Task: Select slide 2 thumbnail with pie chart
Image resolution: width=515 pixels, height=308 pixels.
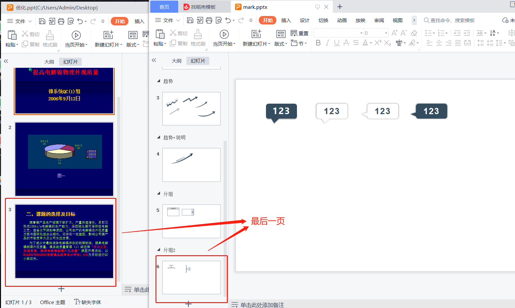Action: 64,159
